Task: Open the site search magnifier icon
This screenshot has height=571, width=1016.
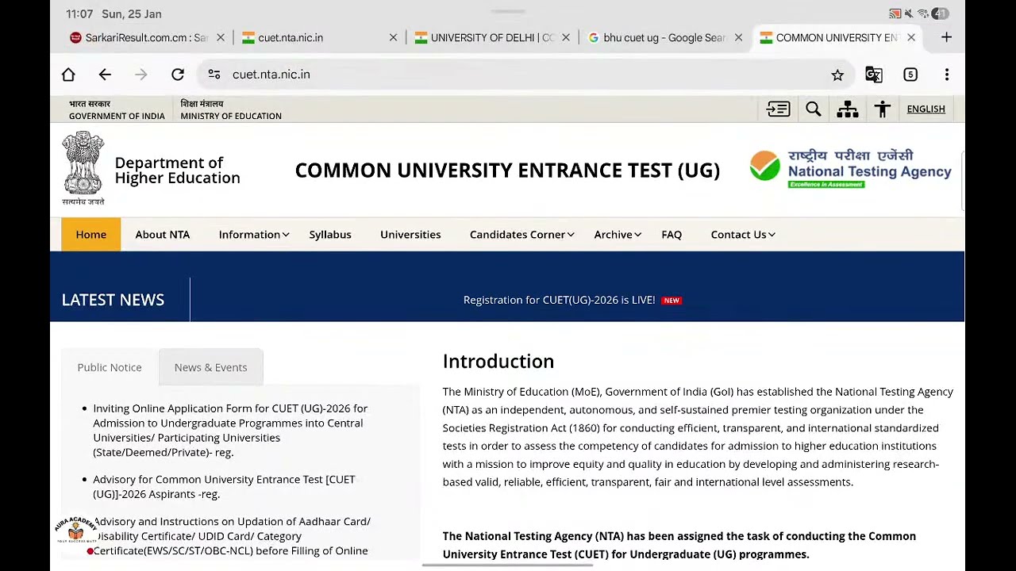Action: 814,109
